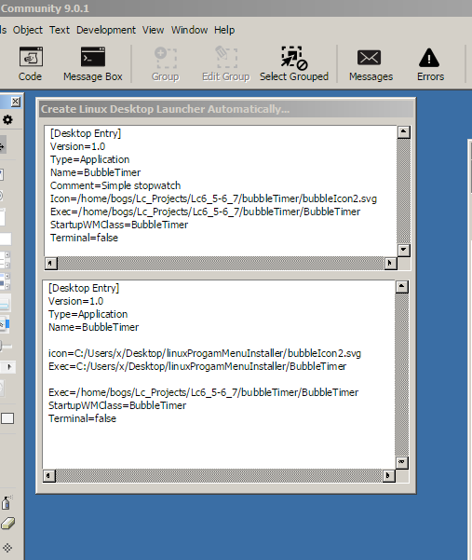Toggle Select Grouped in the toolbar
This screenshot has width=472, height=560.
(294, 64)
